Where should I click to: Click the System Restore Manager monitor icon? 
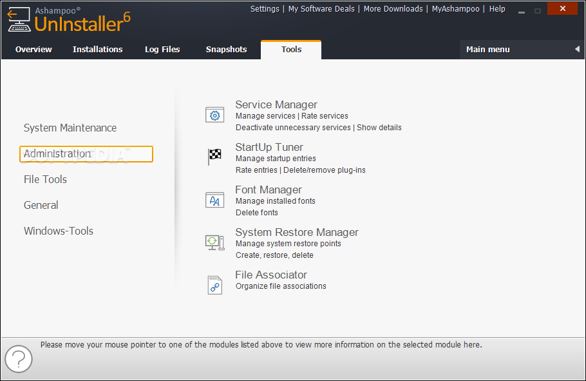pos(215,242)
